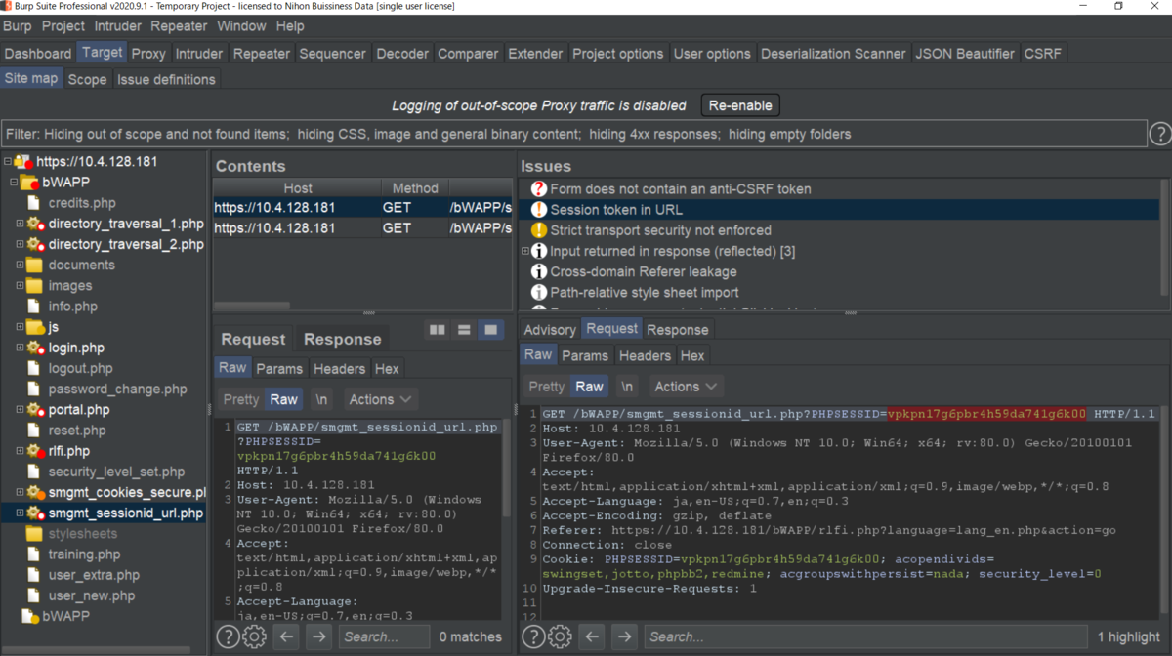Focus the left request search field

tap(384, 636)
